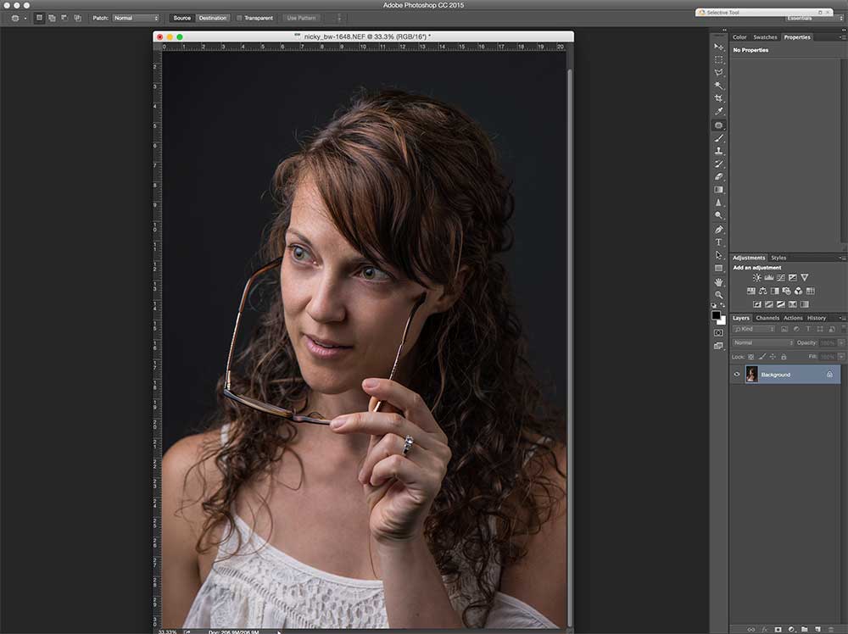Add a Brightness/Contrast adjustment

click(x=756, y=278)
